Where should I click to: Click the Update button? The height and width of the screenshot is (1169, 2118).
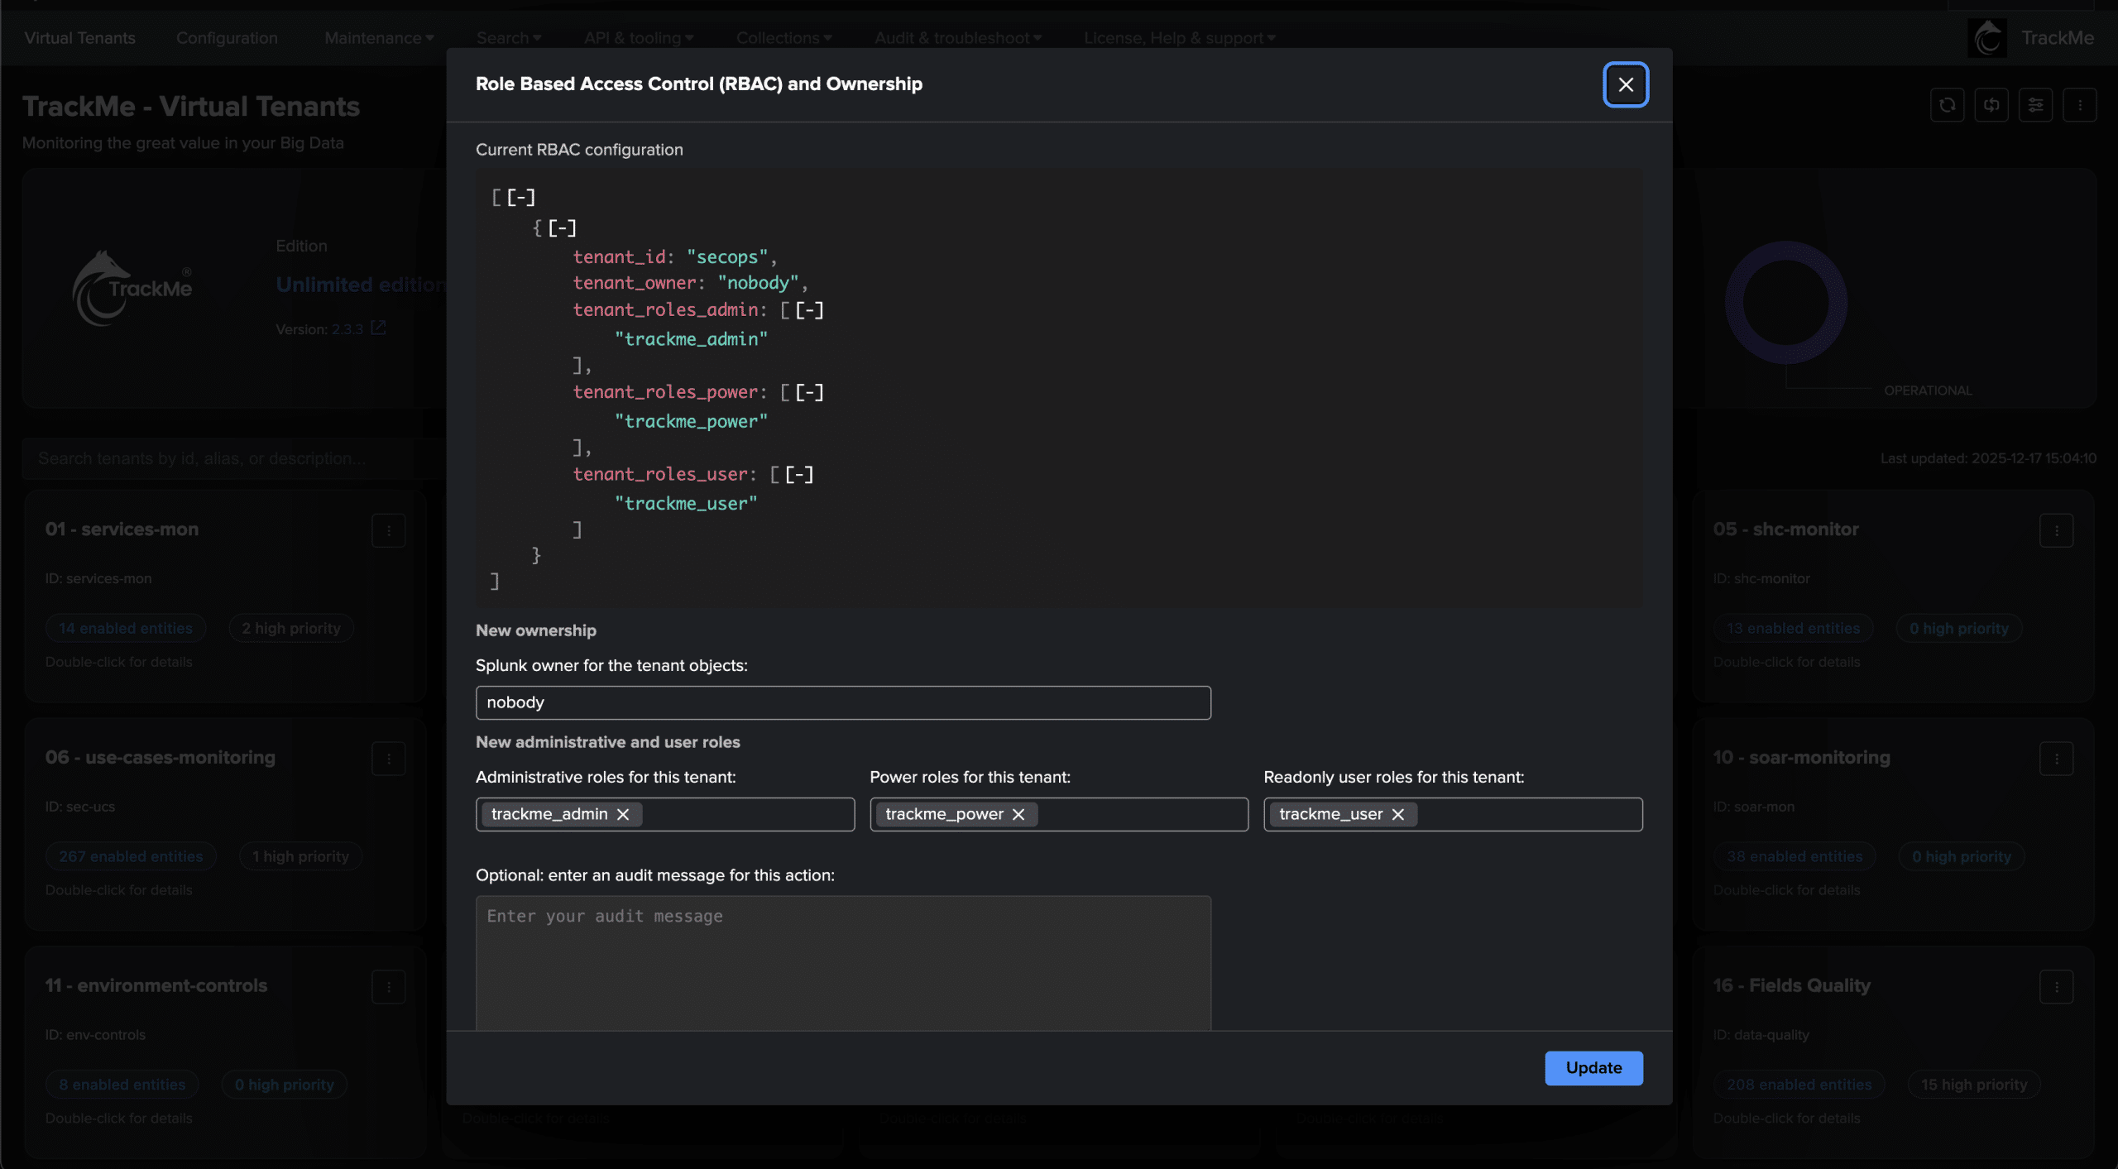1593,1067
